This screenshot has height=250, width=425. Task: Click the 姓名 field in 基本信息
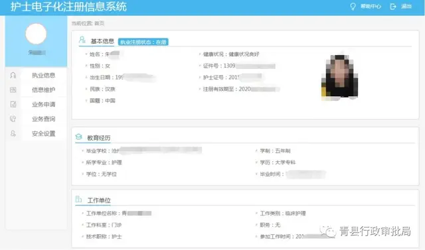(105, 54)
